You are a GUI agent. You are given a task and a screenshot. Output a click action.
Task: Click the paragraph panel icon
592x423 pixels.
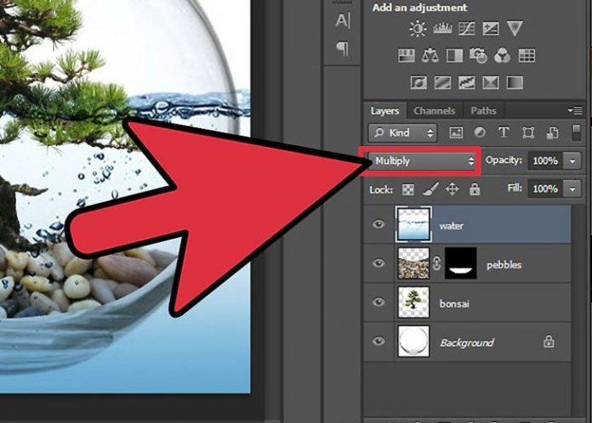[x=343, y=48]
